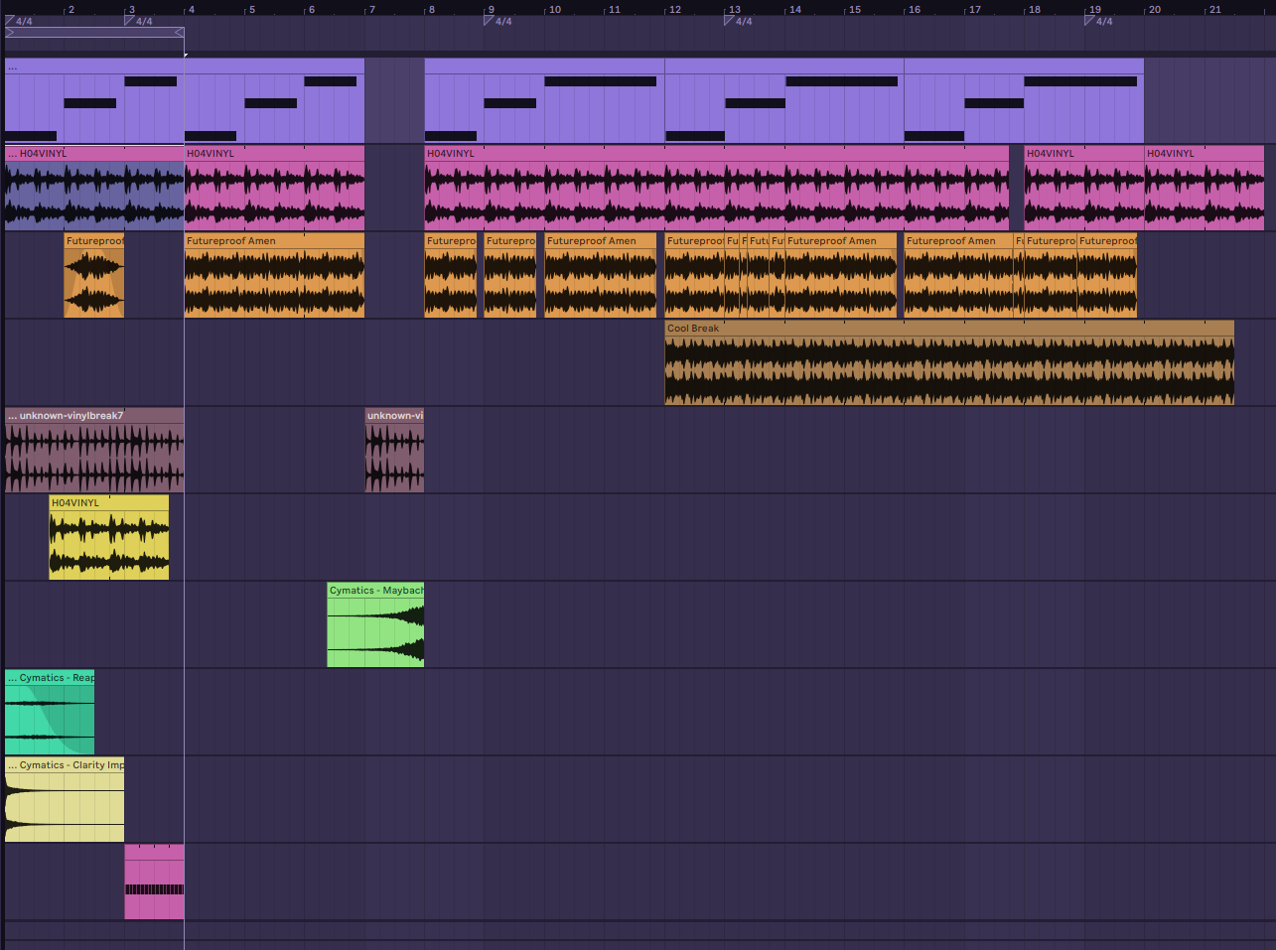Select the last Futureproof clip near bar 19
Viewport: 1276px width, 950px height.
pyautogui.click(x=1107, y=275)
